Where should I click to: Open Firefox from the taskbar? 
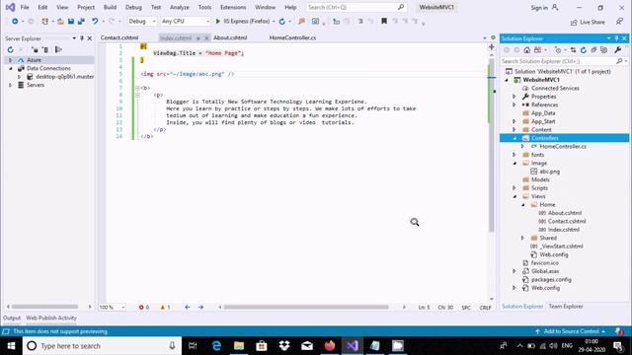[x=329, y=346]
